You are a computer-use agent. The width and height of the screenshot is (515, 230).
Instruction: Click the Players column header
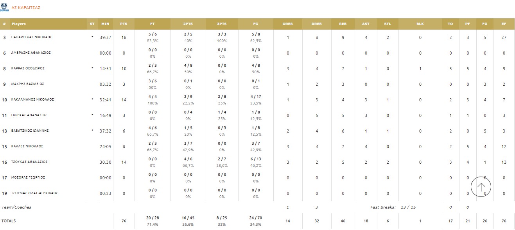click(19, 24)
